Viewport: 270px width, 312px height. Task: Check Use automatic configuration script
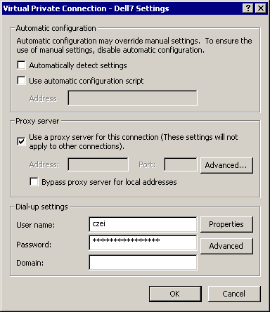[21, 81]
